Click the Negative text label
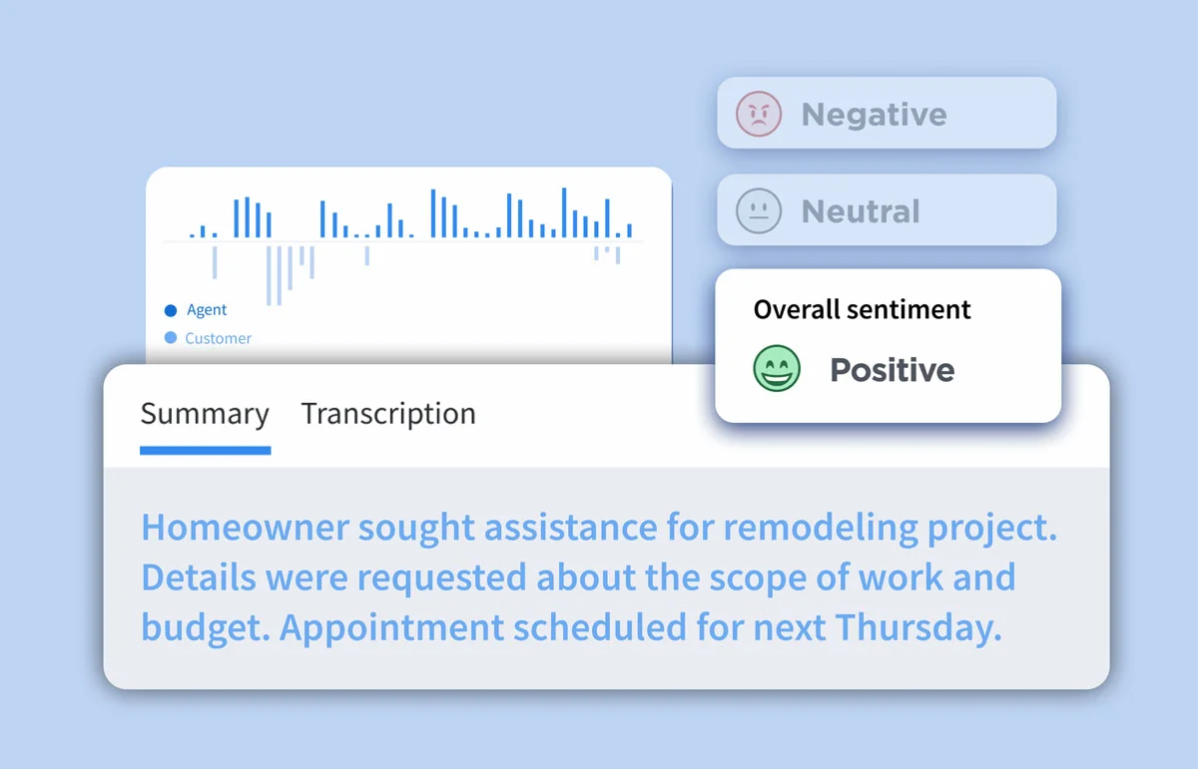The width and height of the screenshot is (1198, 769). pyautogui.click(x=875, y=114)
